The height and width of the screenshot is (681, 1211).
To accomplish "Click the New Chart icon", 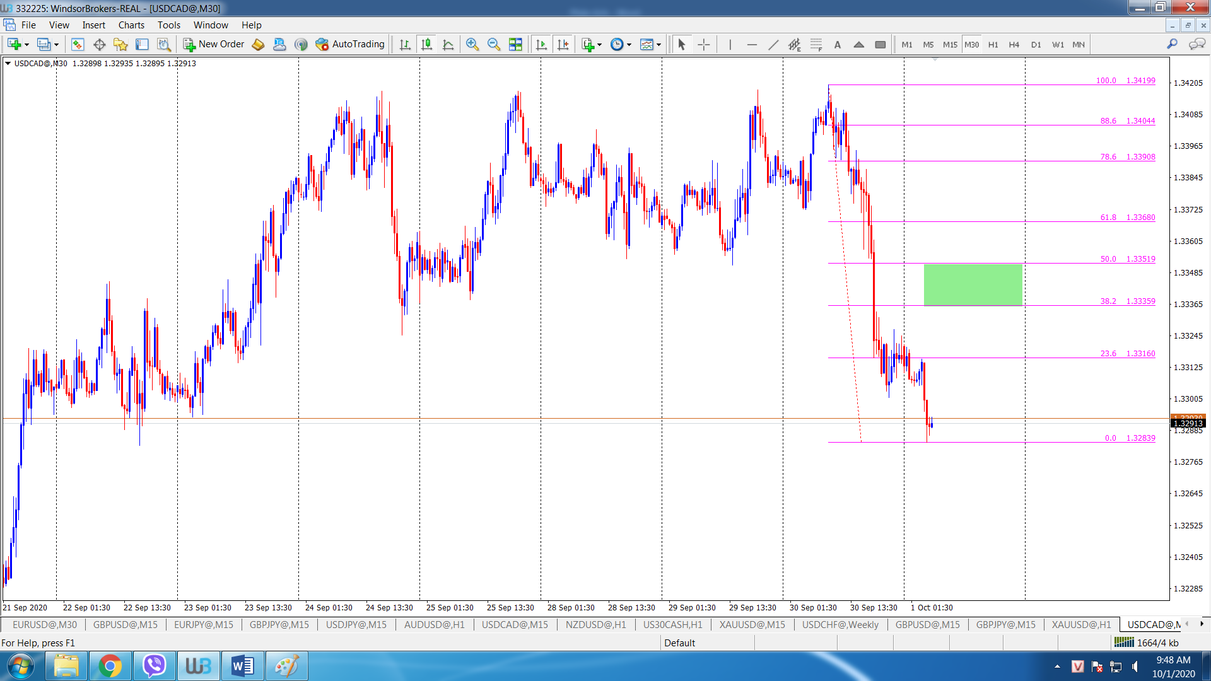I will 14,44.
